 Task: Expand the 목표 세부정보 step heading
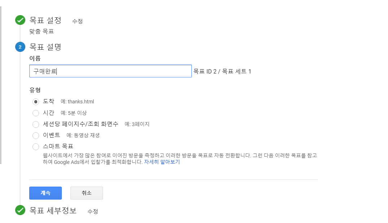[53, 210]
